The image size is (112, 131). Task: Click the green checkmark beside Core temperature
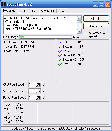[60, 64]
